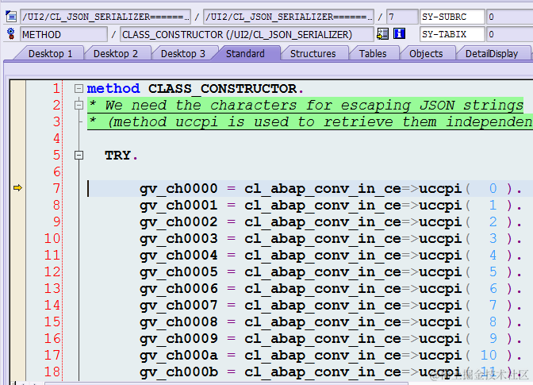Click the blue information icon

tap(399, 34)
